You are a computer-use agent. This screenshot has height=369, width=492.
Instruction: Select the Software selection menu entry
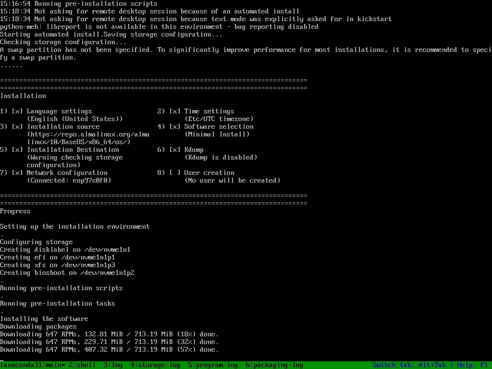point(219,127)
